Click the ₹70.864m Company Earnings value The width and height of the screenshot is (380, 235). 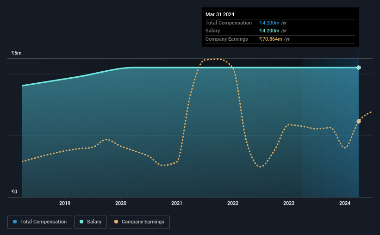[271, 39]
